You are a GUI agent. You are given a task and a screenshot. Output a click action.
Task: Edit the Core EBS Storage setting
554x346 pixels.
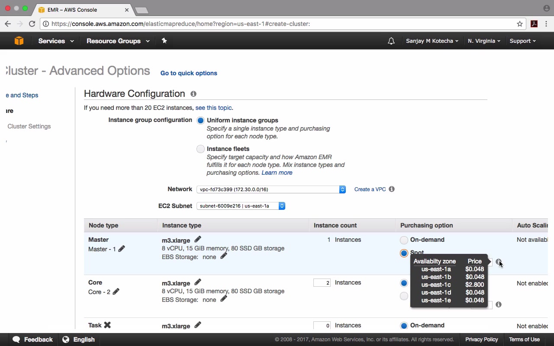[x=224, y=299]
